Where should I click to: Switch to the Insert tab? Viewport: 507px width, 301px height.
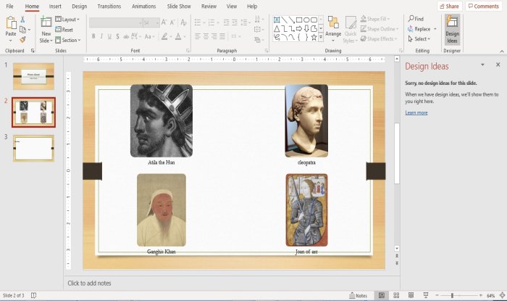[55, 6]
